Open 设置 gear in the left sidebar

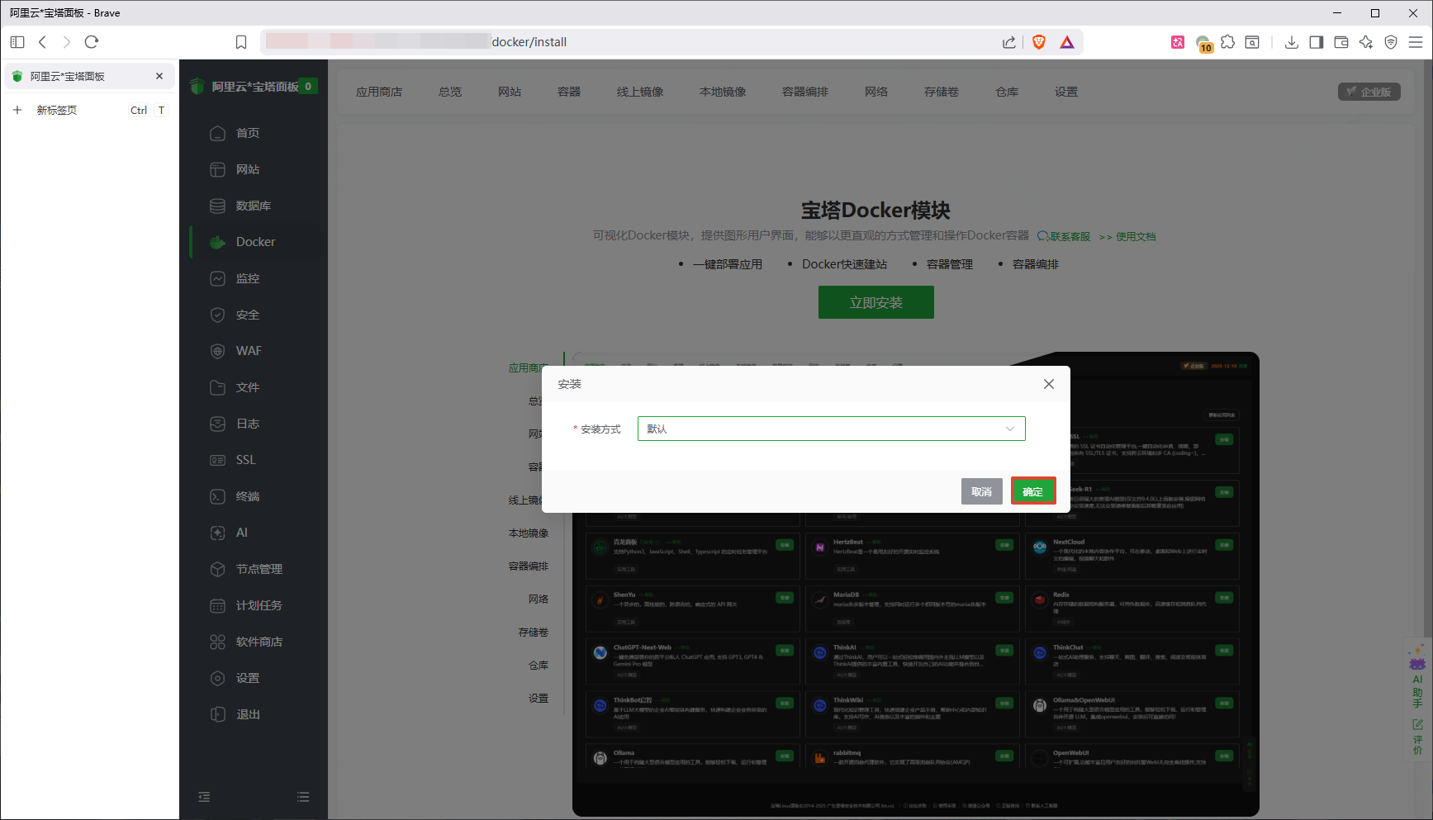pyautogui.click(x=217, y=678)
